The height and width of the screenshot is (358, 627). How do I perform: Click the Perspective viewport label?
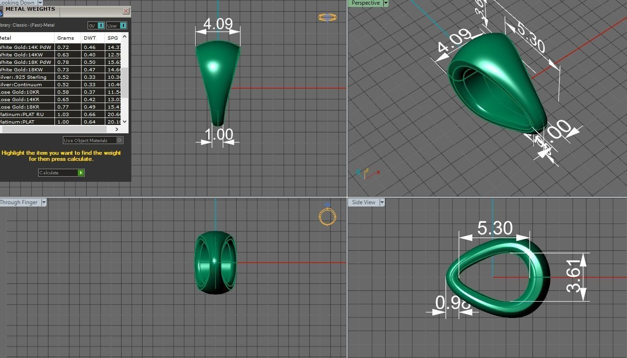coord(365,3)
